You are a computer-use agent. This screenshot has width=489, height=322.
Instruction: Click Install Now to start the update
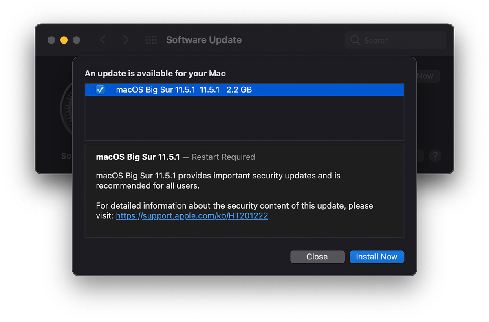pyautogui.click(x=377, y=257)
